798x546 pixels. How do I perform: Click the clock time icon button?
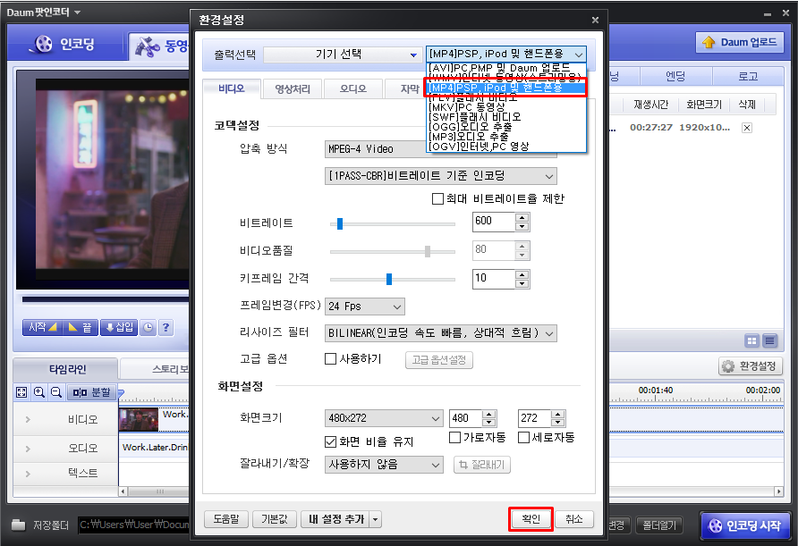[x=148, y=327]
